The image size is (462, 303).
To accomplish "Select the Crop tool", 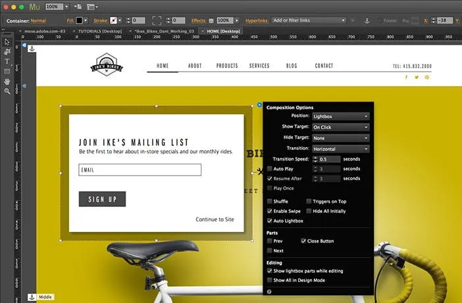I will point(7,52).
